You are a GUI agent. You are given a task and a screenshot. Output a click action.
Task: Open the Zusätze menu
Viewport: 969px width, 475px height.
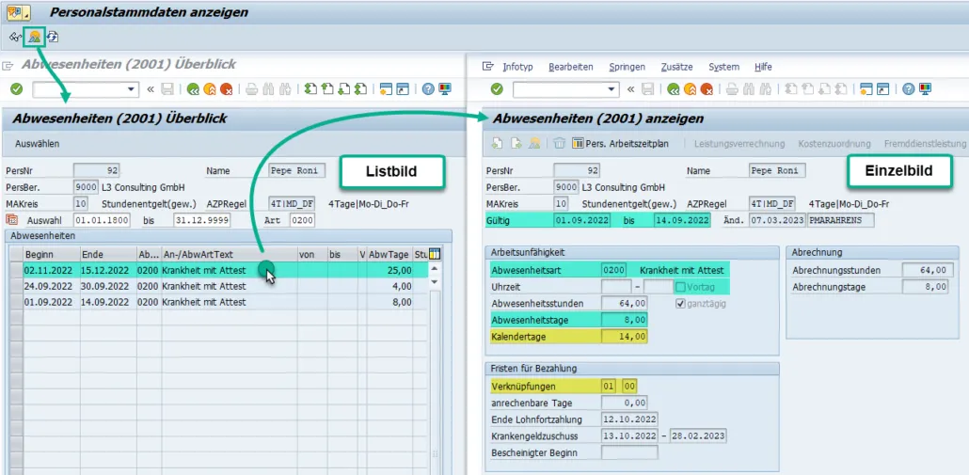point(676,67)
